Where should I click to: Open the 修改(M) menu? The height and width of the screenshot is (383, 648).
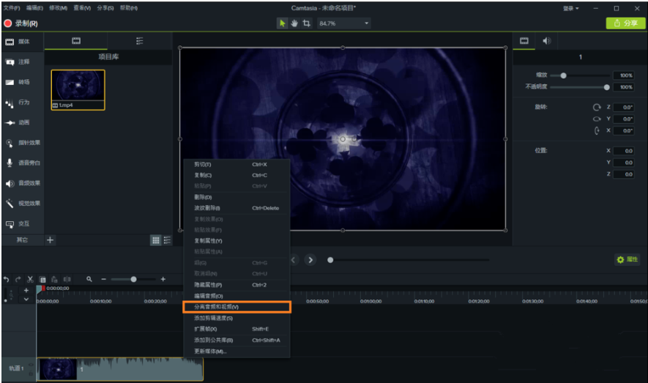[x=59, y=8]
